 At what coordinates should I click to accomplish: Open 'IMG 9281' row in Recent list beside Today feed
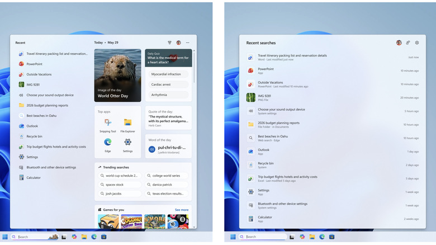53,84
